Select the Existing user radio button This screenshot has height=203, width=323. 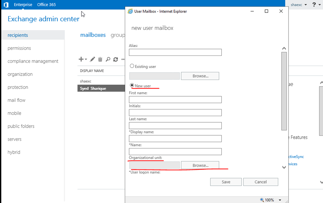[x=132, y=66]
